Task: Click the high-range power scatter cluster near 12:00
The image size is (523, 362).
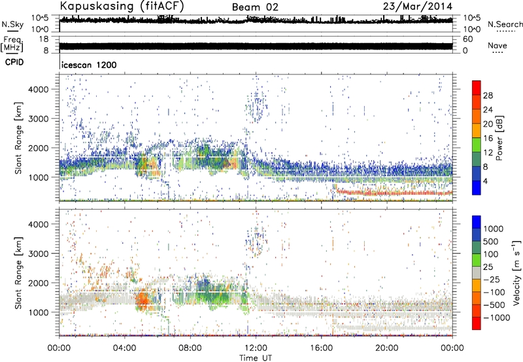Action: (256, 106)
